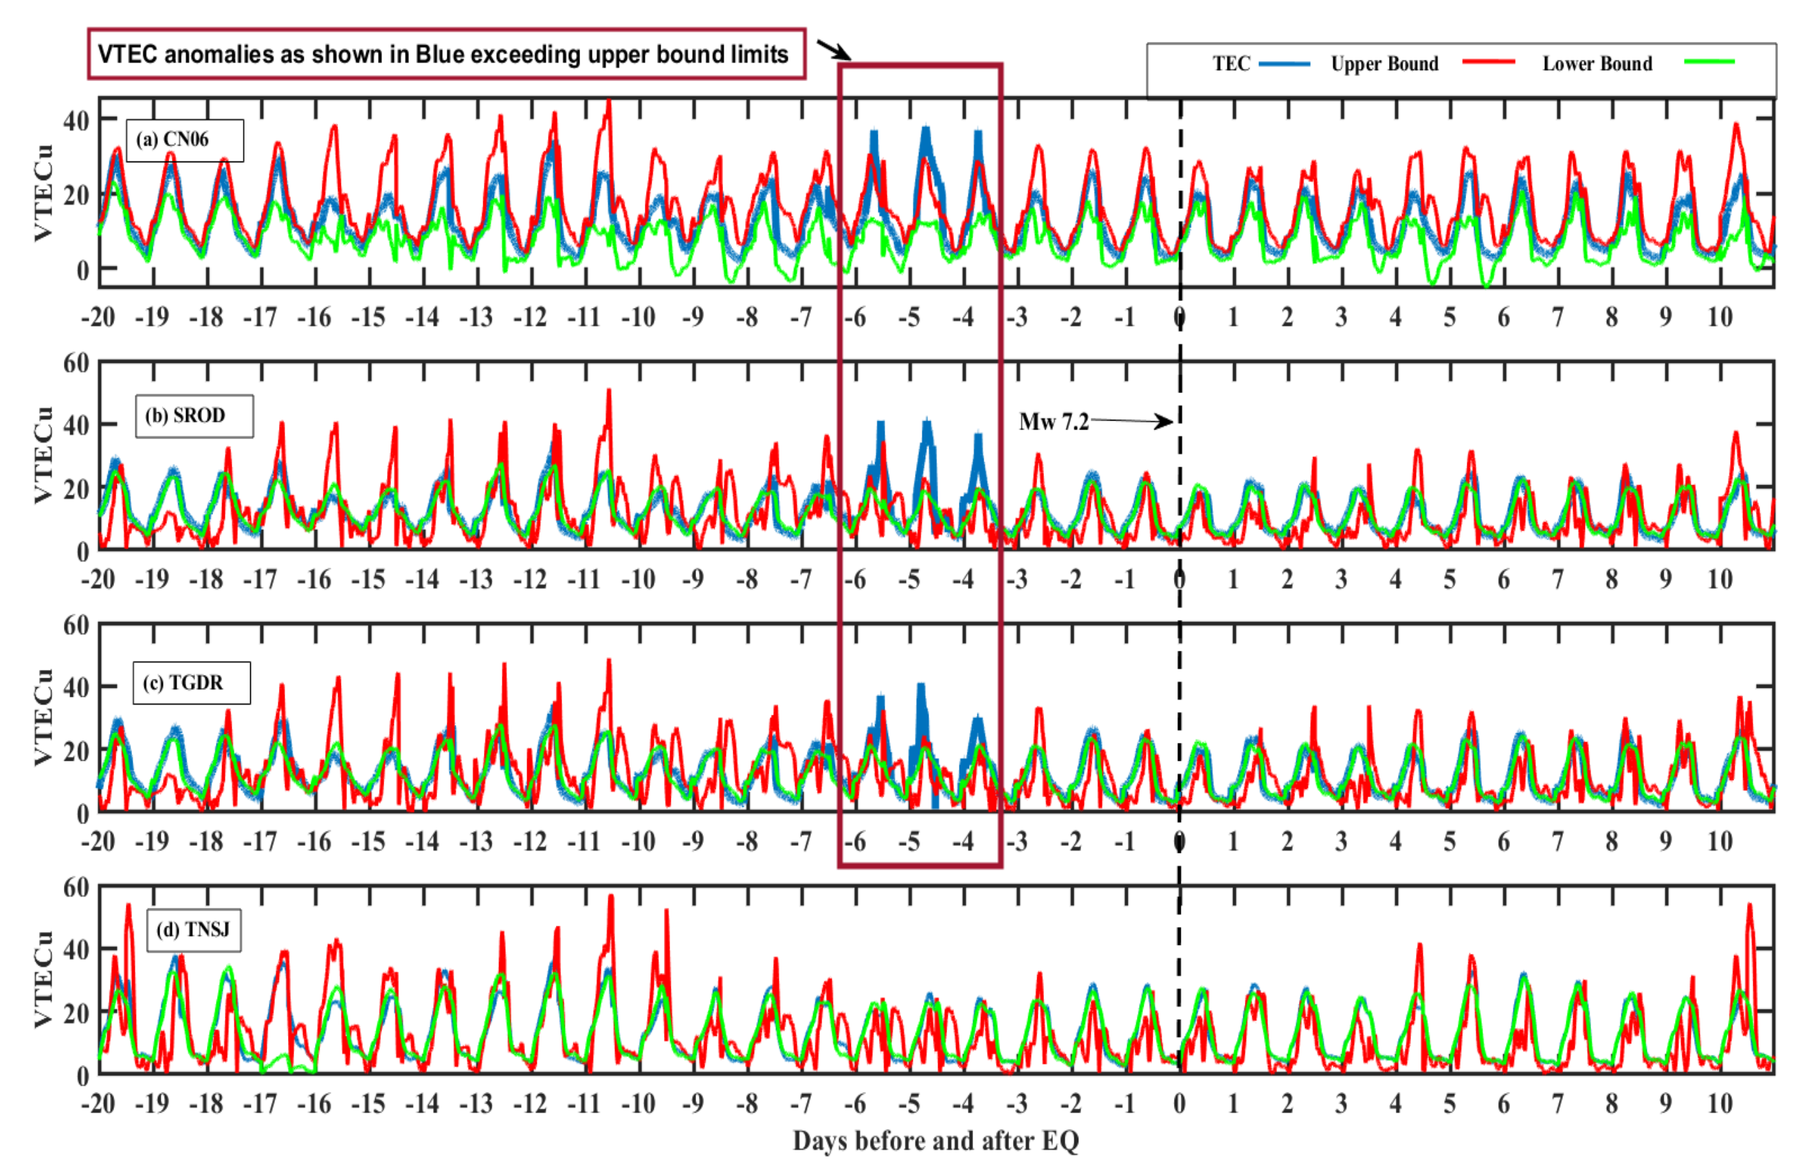Click the (a) CN06 panel label box

(184, 140)
